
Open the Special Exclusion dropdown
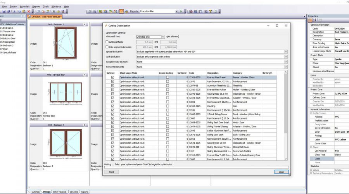285,52
